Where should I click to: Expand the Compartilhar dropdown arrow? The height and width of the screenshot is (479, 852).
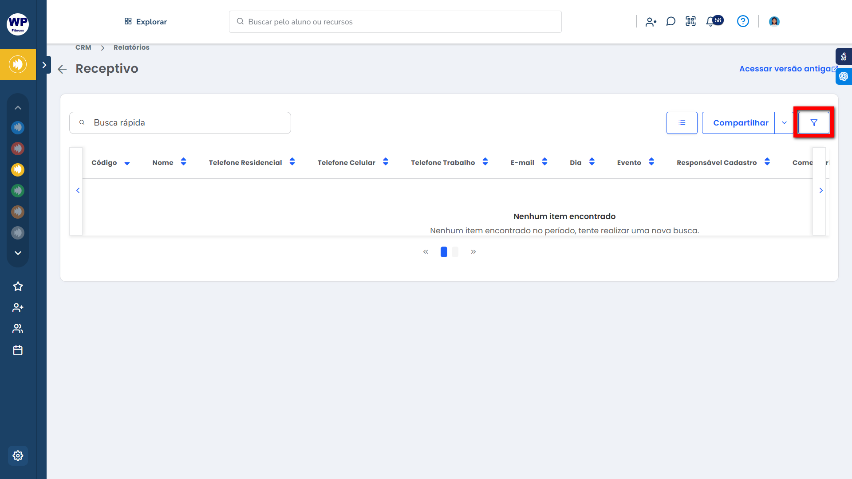784,123
